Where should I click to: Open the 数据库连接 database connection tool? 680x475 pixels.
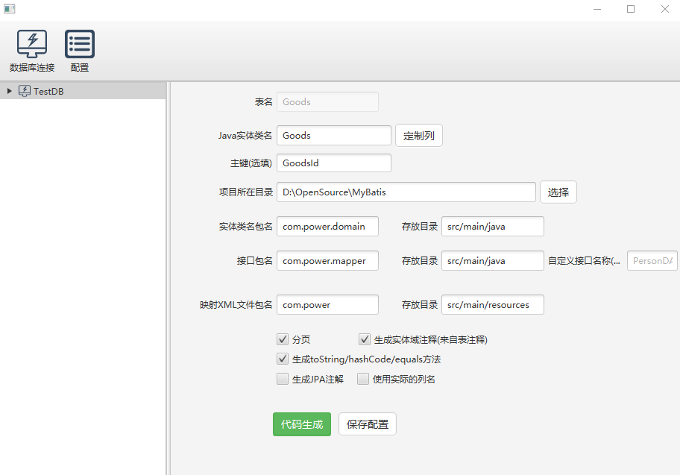31,48
